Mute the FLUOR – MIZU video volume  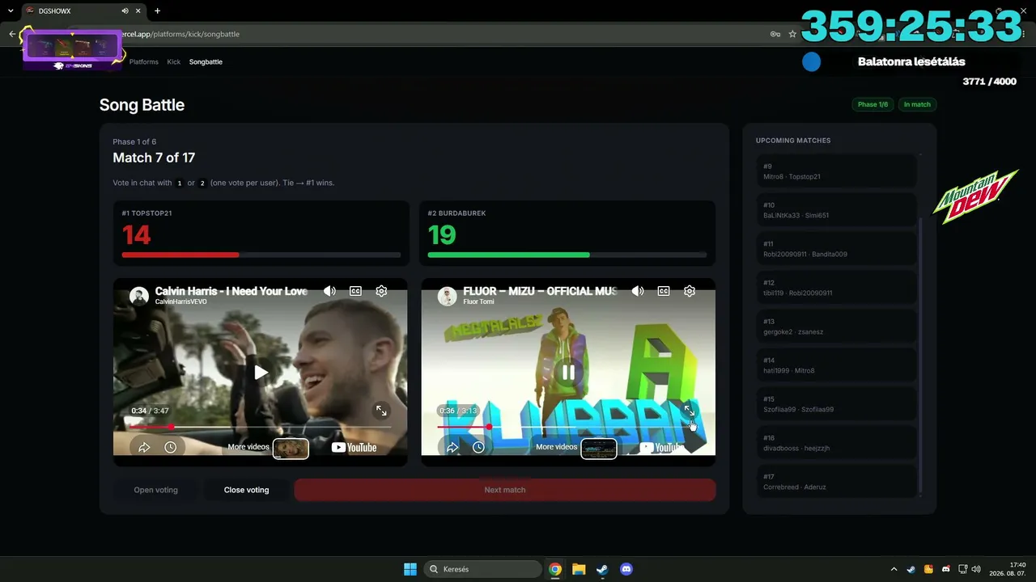point(638,291)
